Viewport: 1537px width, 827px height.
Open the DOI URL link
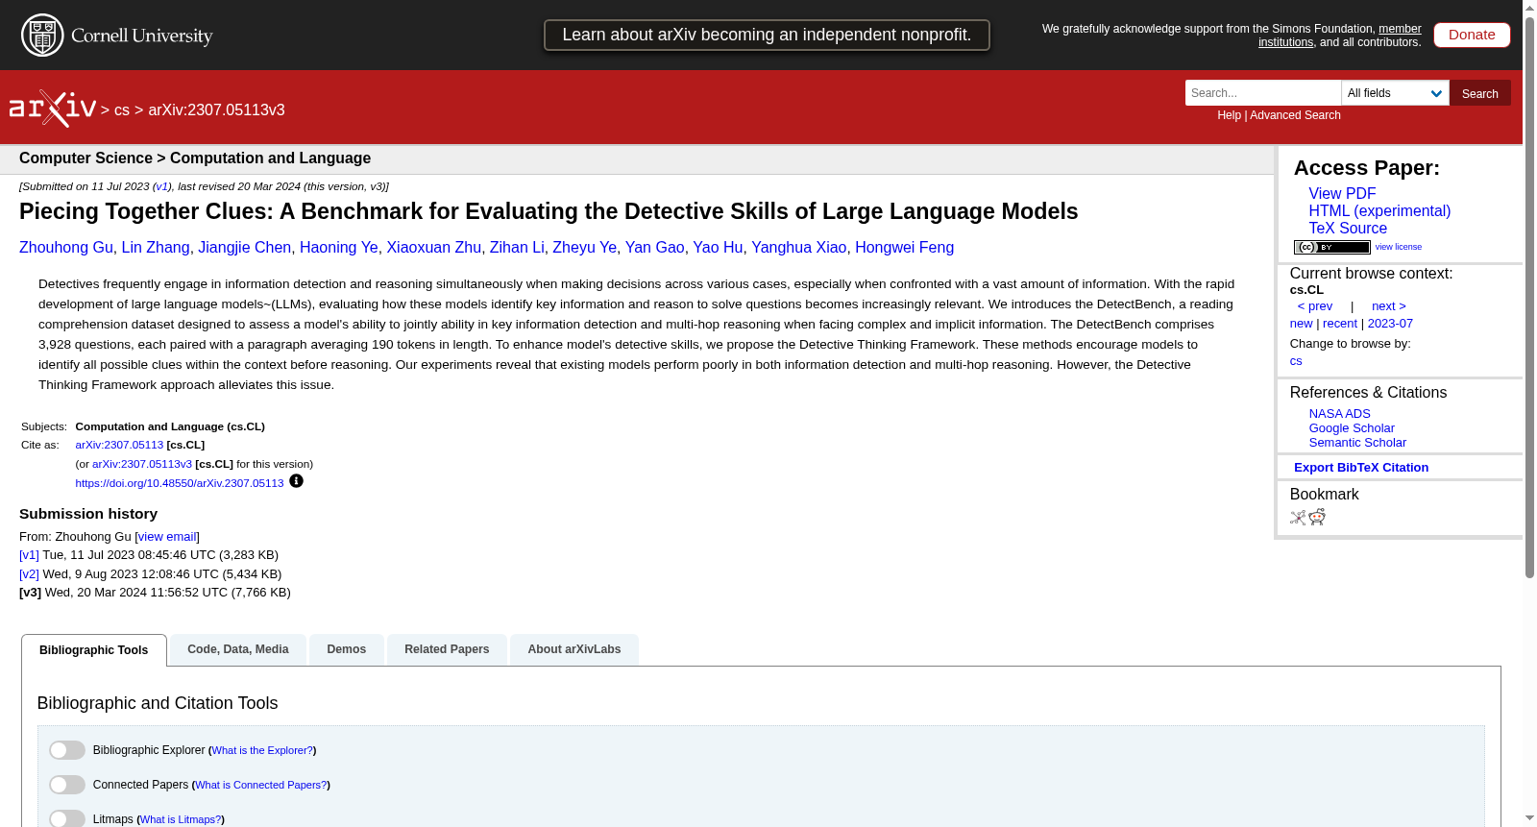pos(180,483)
